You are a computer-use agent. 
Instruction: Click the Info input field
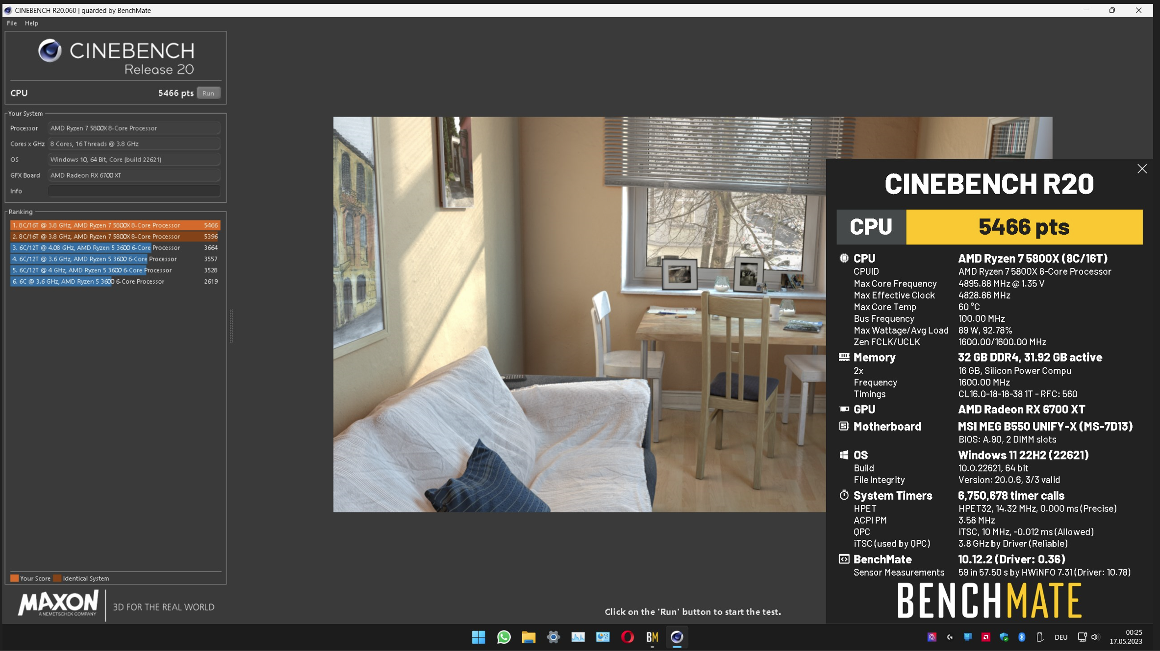pyautogui.click(x=134, y=191)
